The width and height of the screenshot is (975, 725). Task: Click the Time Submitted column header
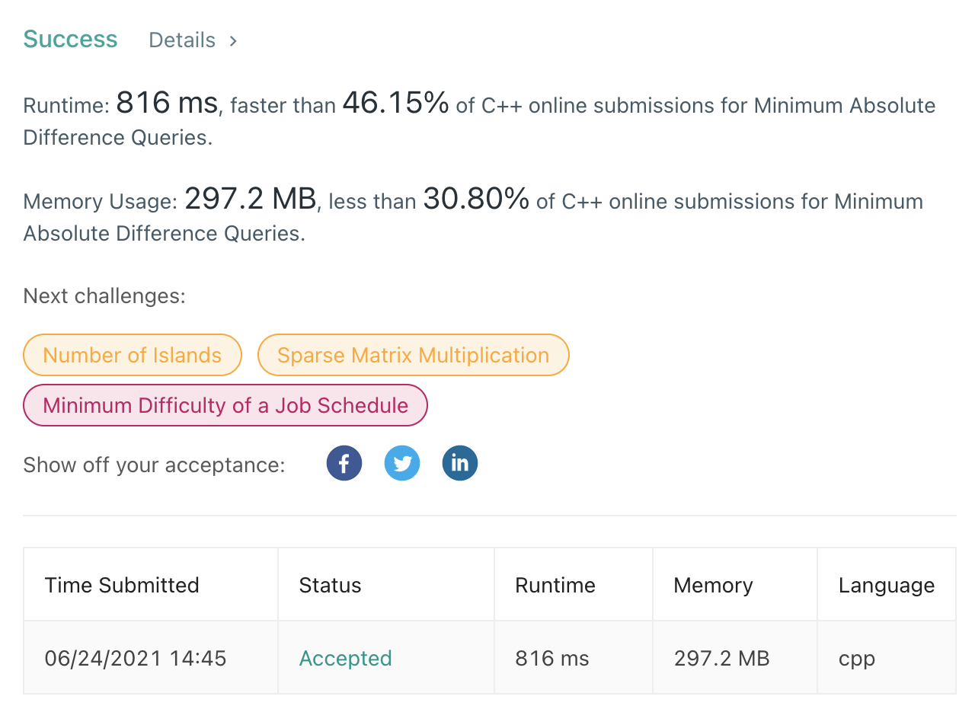[x=122, y=585]
